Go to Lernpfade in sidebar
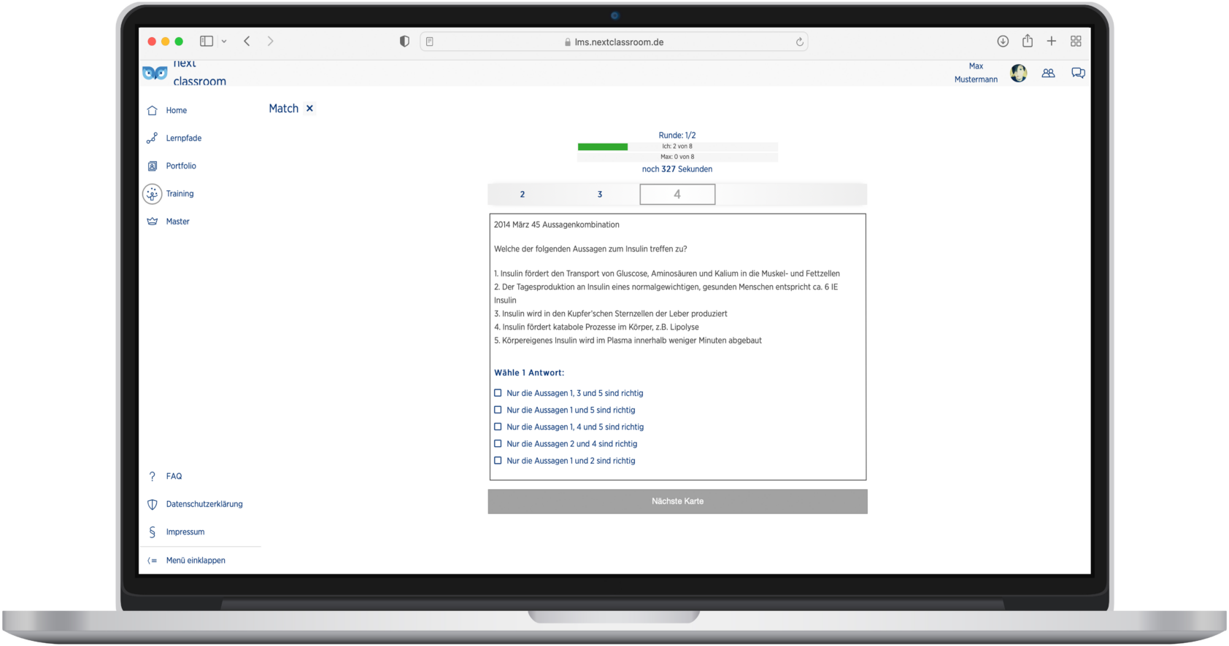Viewport: 1229px width, 646px height. pyautogui.click(x=153, y=139)
